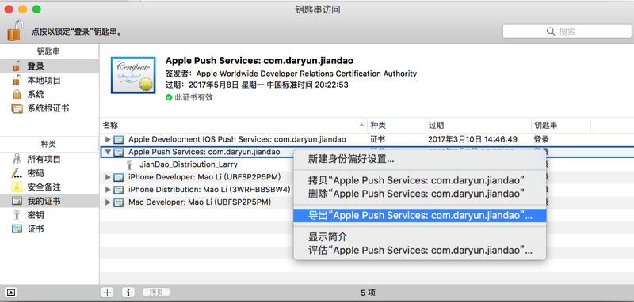The image size is (634, 302).
Task: Click the locked padlock icon beside 系统
Action: tap(17, 94)
